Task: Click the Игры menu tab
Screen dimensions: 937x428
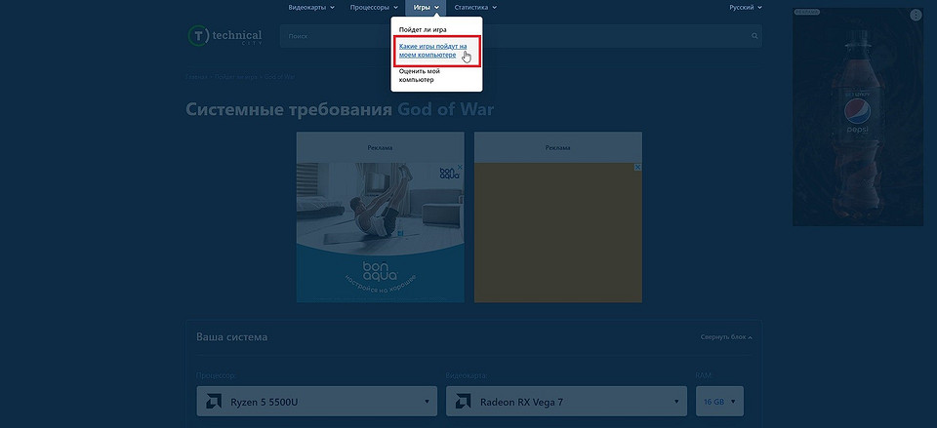Action: pos(426,7)
